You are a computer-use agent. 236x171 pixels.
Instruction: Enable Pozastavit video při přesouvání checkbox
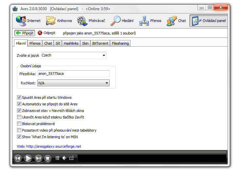click(x=19, y=130)
